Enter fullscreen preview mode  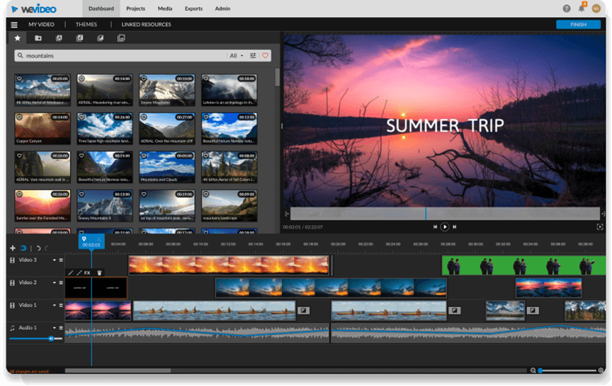(x=600, y=227)
